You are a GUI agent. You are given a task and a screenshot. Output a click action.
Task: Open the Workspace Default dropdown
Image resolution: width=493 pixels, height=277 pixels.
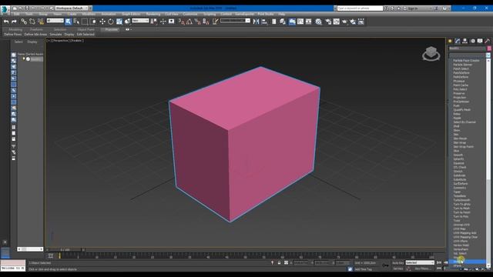pyautogui.click(x=72, y=8)
